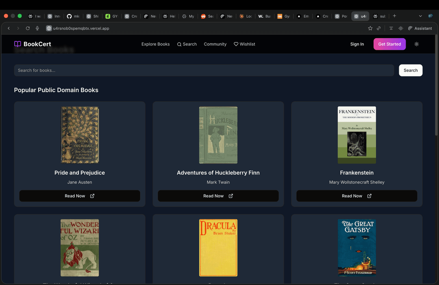Read Now for Adventures of Huckleberry Finn

point(218,196)
